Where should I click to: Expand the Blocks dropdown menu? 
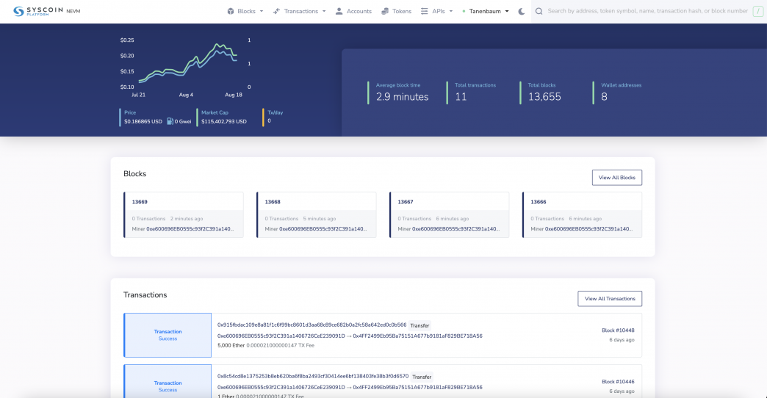[x=261, y=12]
